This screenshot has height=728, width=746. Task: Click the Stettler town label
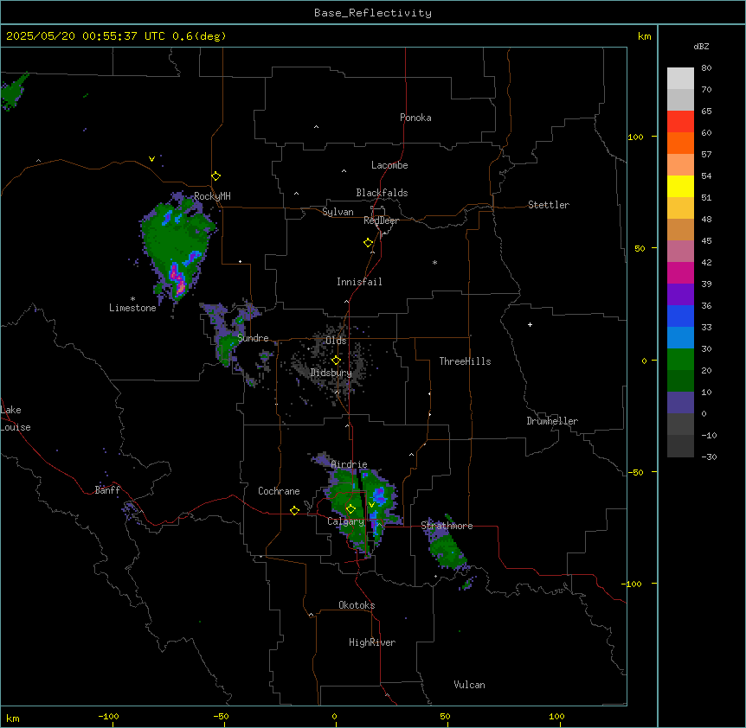549,205
